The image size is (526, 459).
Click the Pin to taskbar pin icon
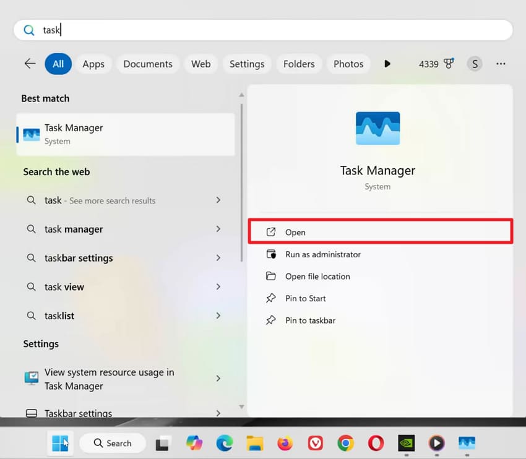(270, 320)
